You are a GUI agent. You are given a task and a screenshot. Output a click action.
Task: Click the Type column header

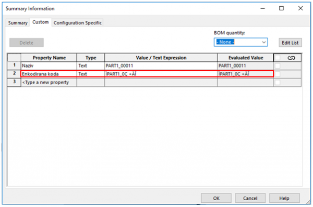coord(91,58)
